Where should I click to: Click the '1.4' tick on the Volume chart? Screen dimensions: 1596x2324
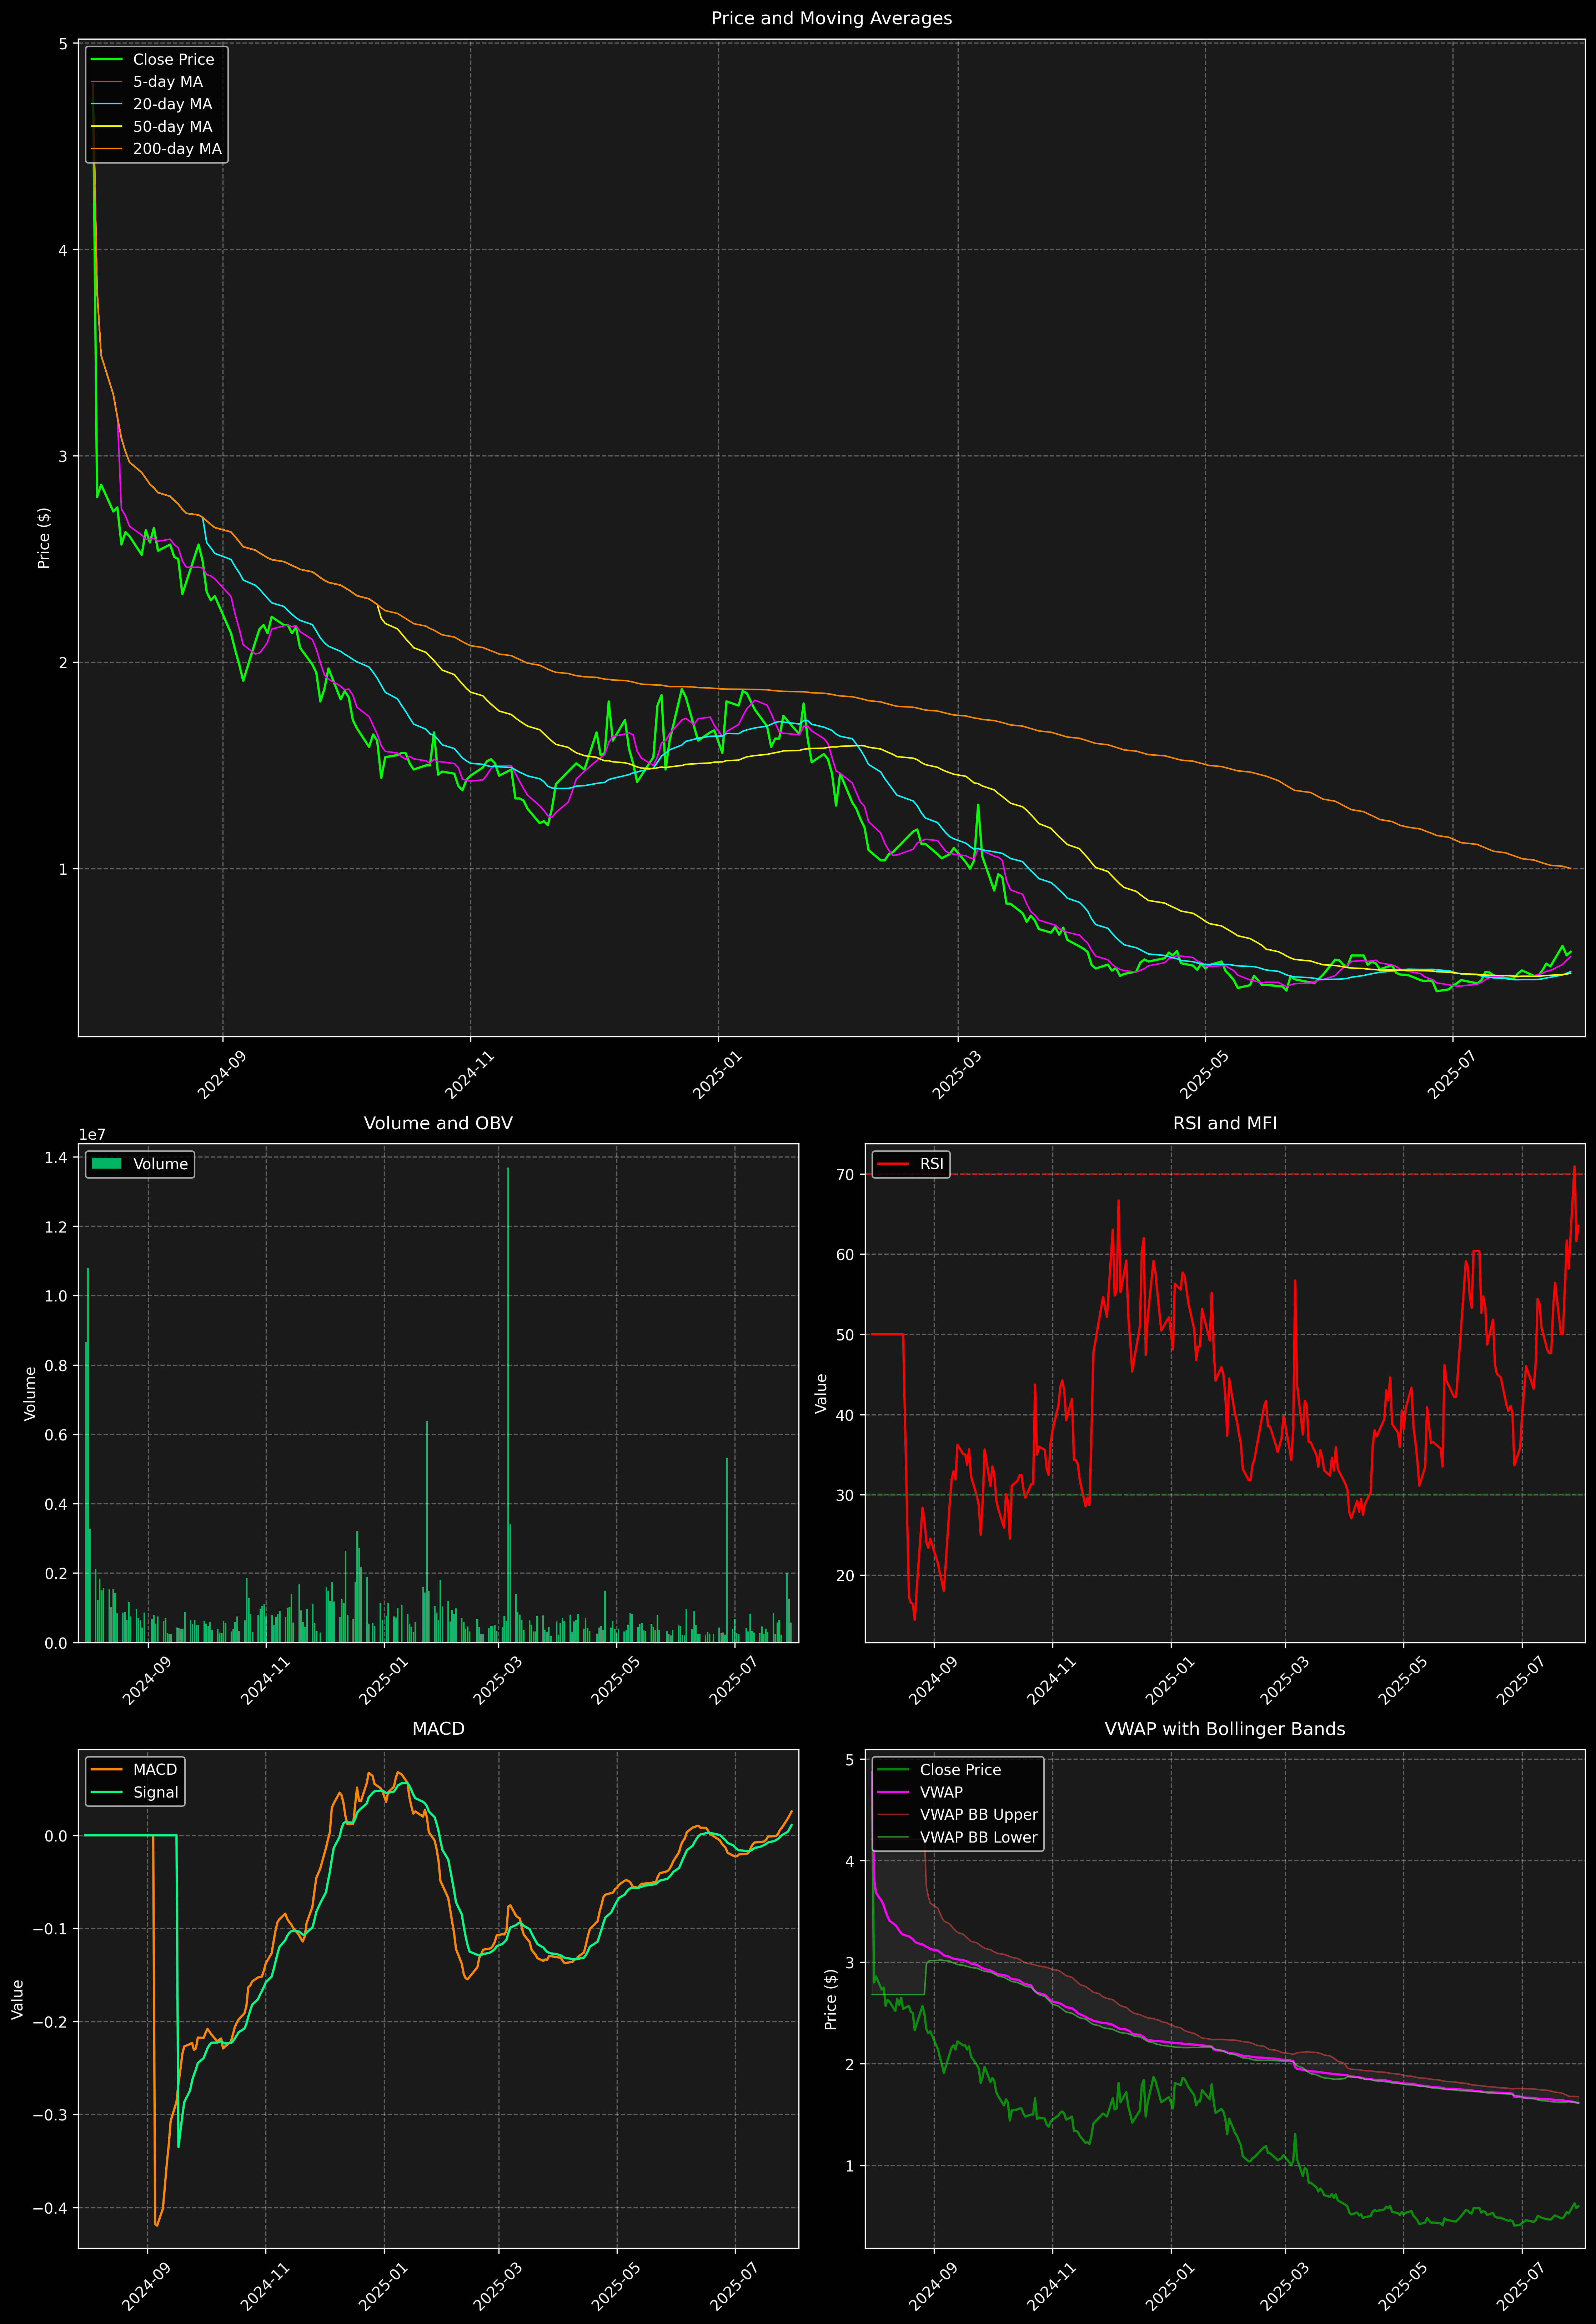pos(57,1157)
